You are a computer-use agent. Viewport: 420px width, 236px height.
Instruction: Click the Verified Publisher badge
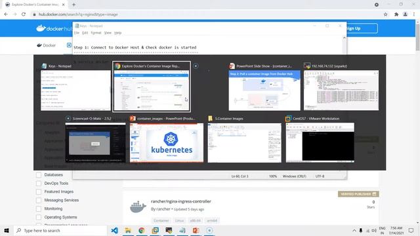(358, 194)
